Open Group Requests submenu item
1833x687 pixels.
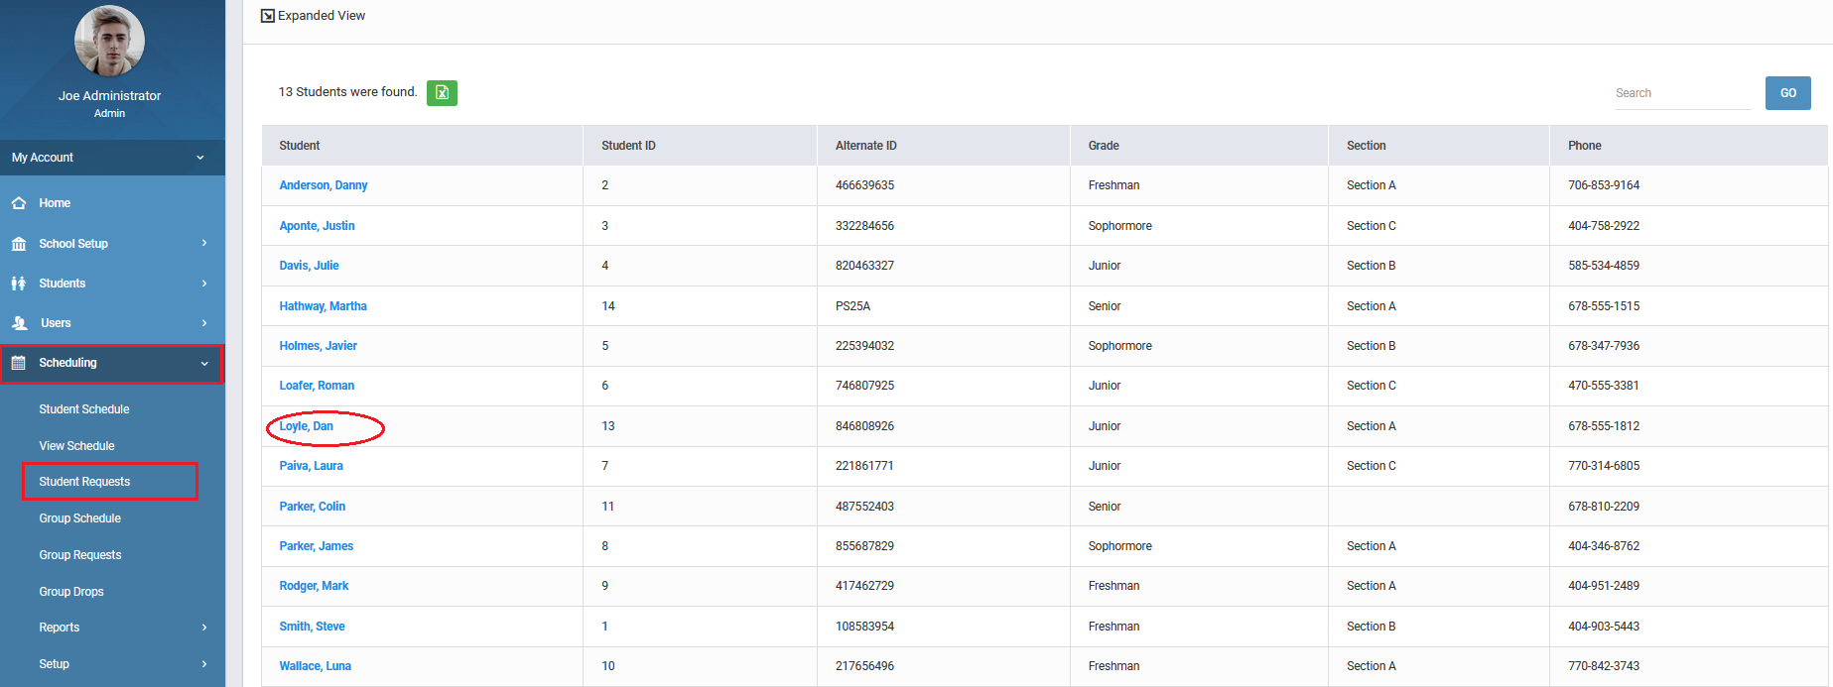pos(80,555)
